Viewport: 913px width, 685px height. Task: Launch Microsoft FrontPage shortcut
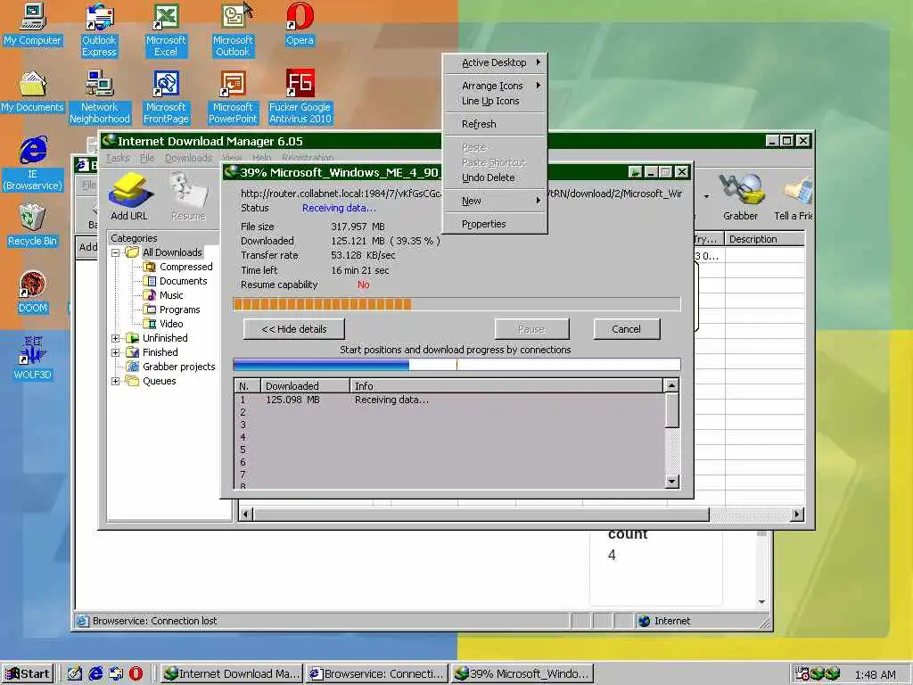point(166,97)
